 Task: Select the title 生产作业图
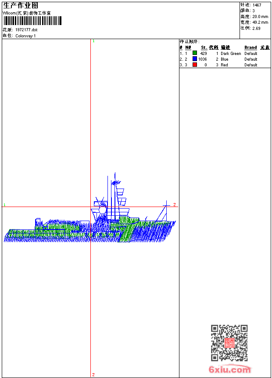21,6
